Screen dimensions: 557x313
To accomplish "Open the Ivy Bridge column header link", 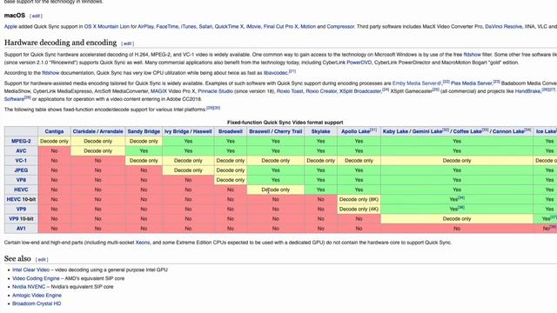I will pyautogui.click(x=176, y=131).
